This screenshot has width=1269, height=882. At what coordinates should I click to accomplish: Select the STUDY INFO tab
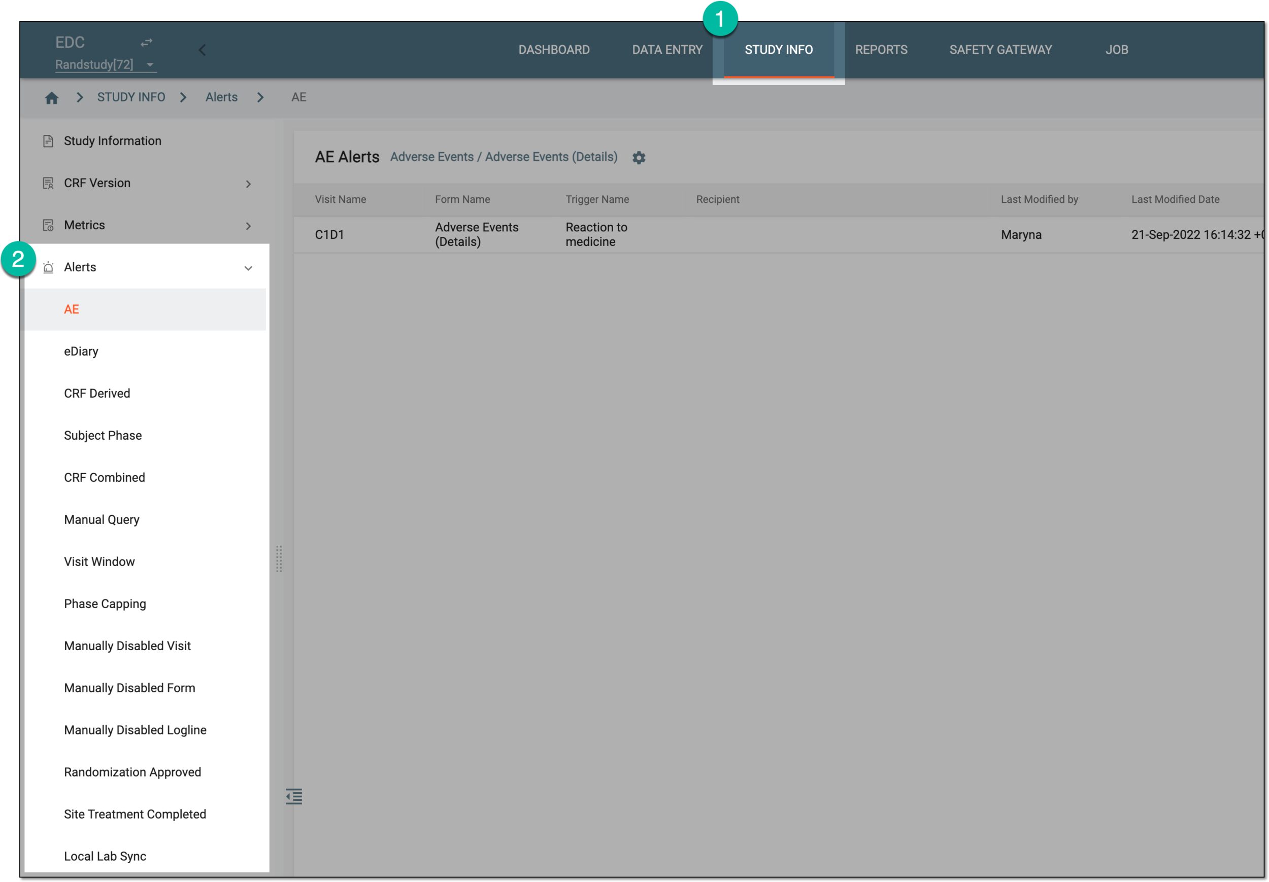coord(778,50)
